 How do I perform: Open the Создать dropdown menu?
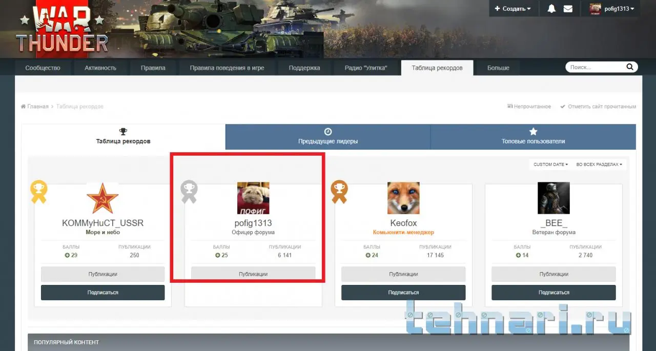tap(512, 9)
